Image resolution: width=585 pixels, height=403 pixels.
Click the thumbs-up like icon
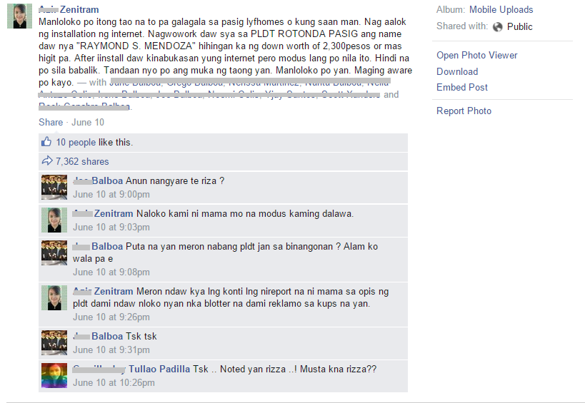46,142
